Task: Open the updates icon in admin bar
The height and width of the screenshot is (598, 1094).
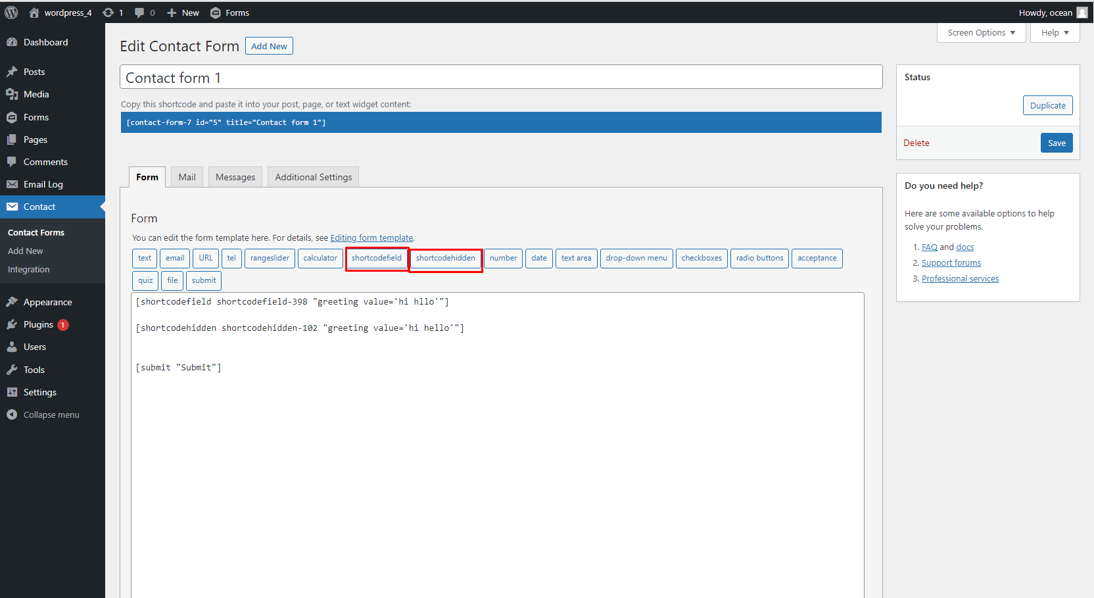Action: coord(108,12)
